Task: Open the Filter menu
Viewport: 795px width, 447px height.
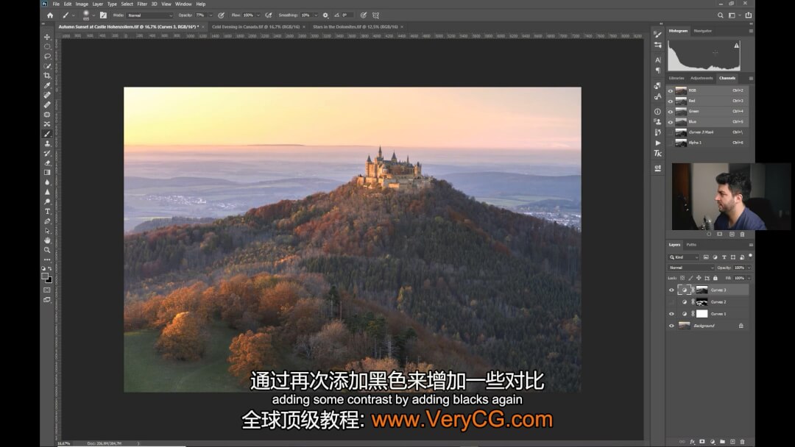Action: coord(142,4)
